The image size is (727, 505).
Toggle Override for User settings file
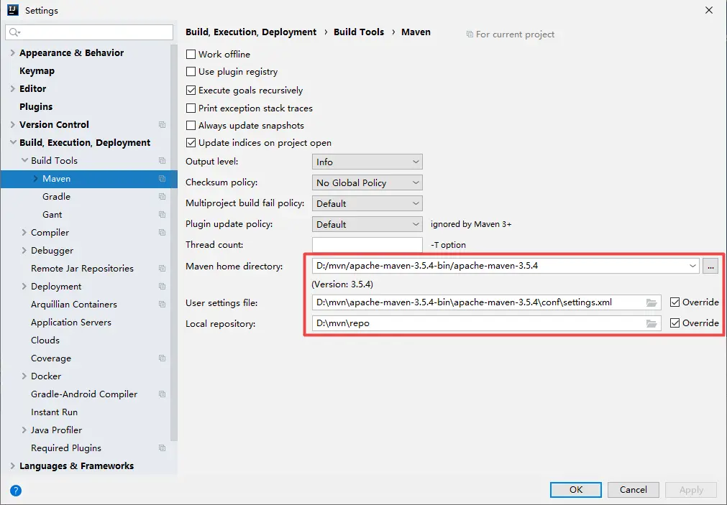pyautogui.click(x=675, y=302)
